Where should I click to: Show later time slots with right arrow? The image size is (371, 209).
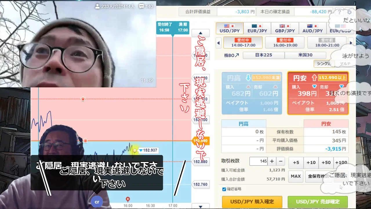pyautogui.click(x=351, y=43)
